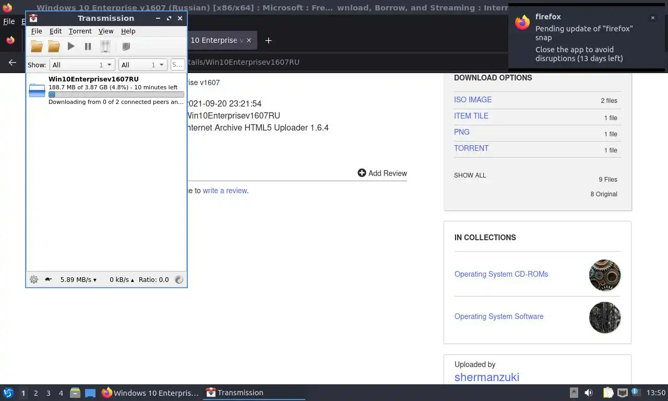Open the file manager from the taskbar

coord(75,393)
